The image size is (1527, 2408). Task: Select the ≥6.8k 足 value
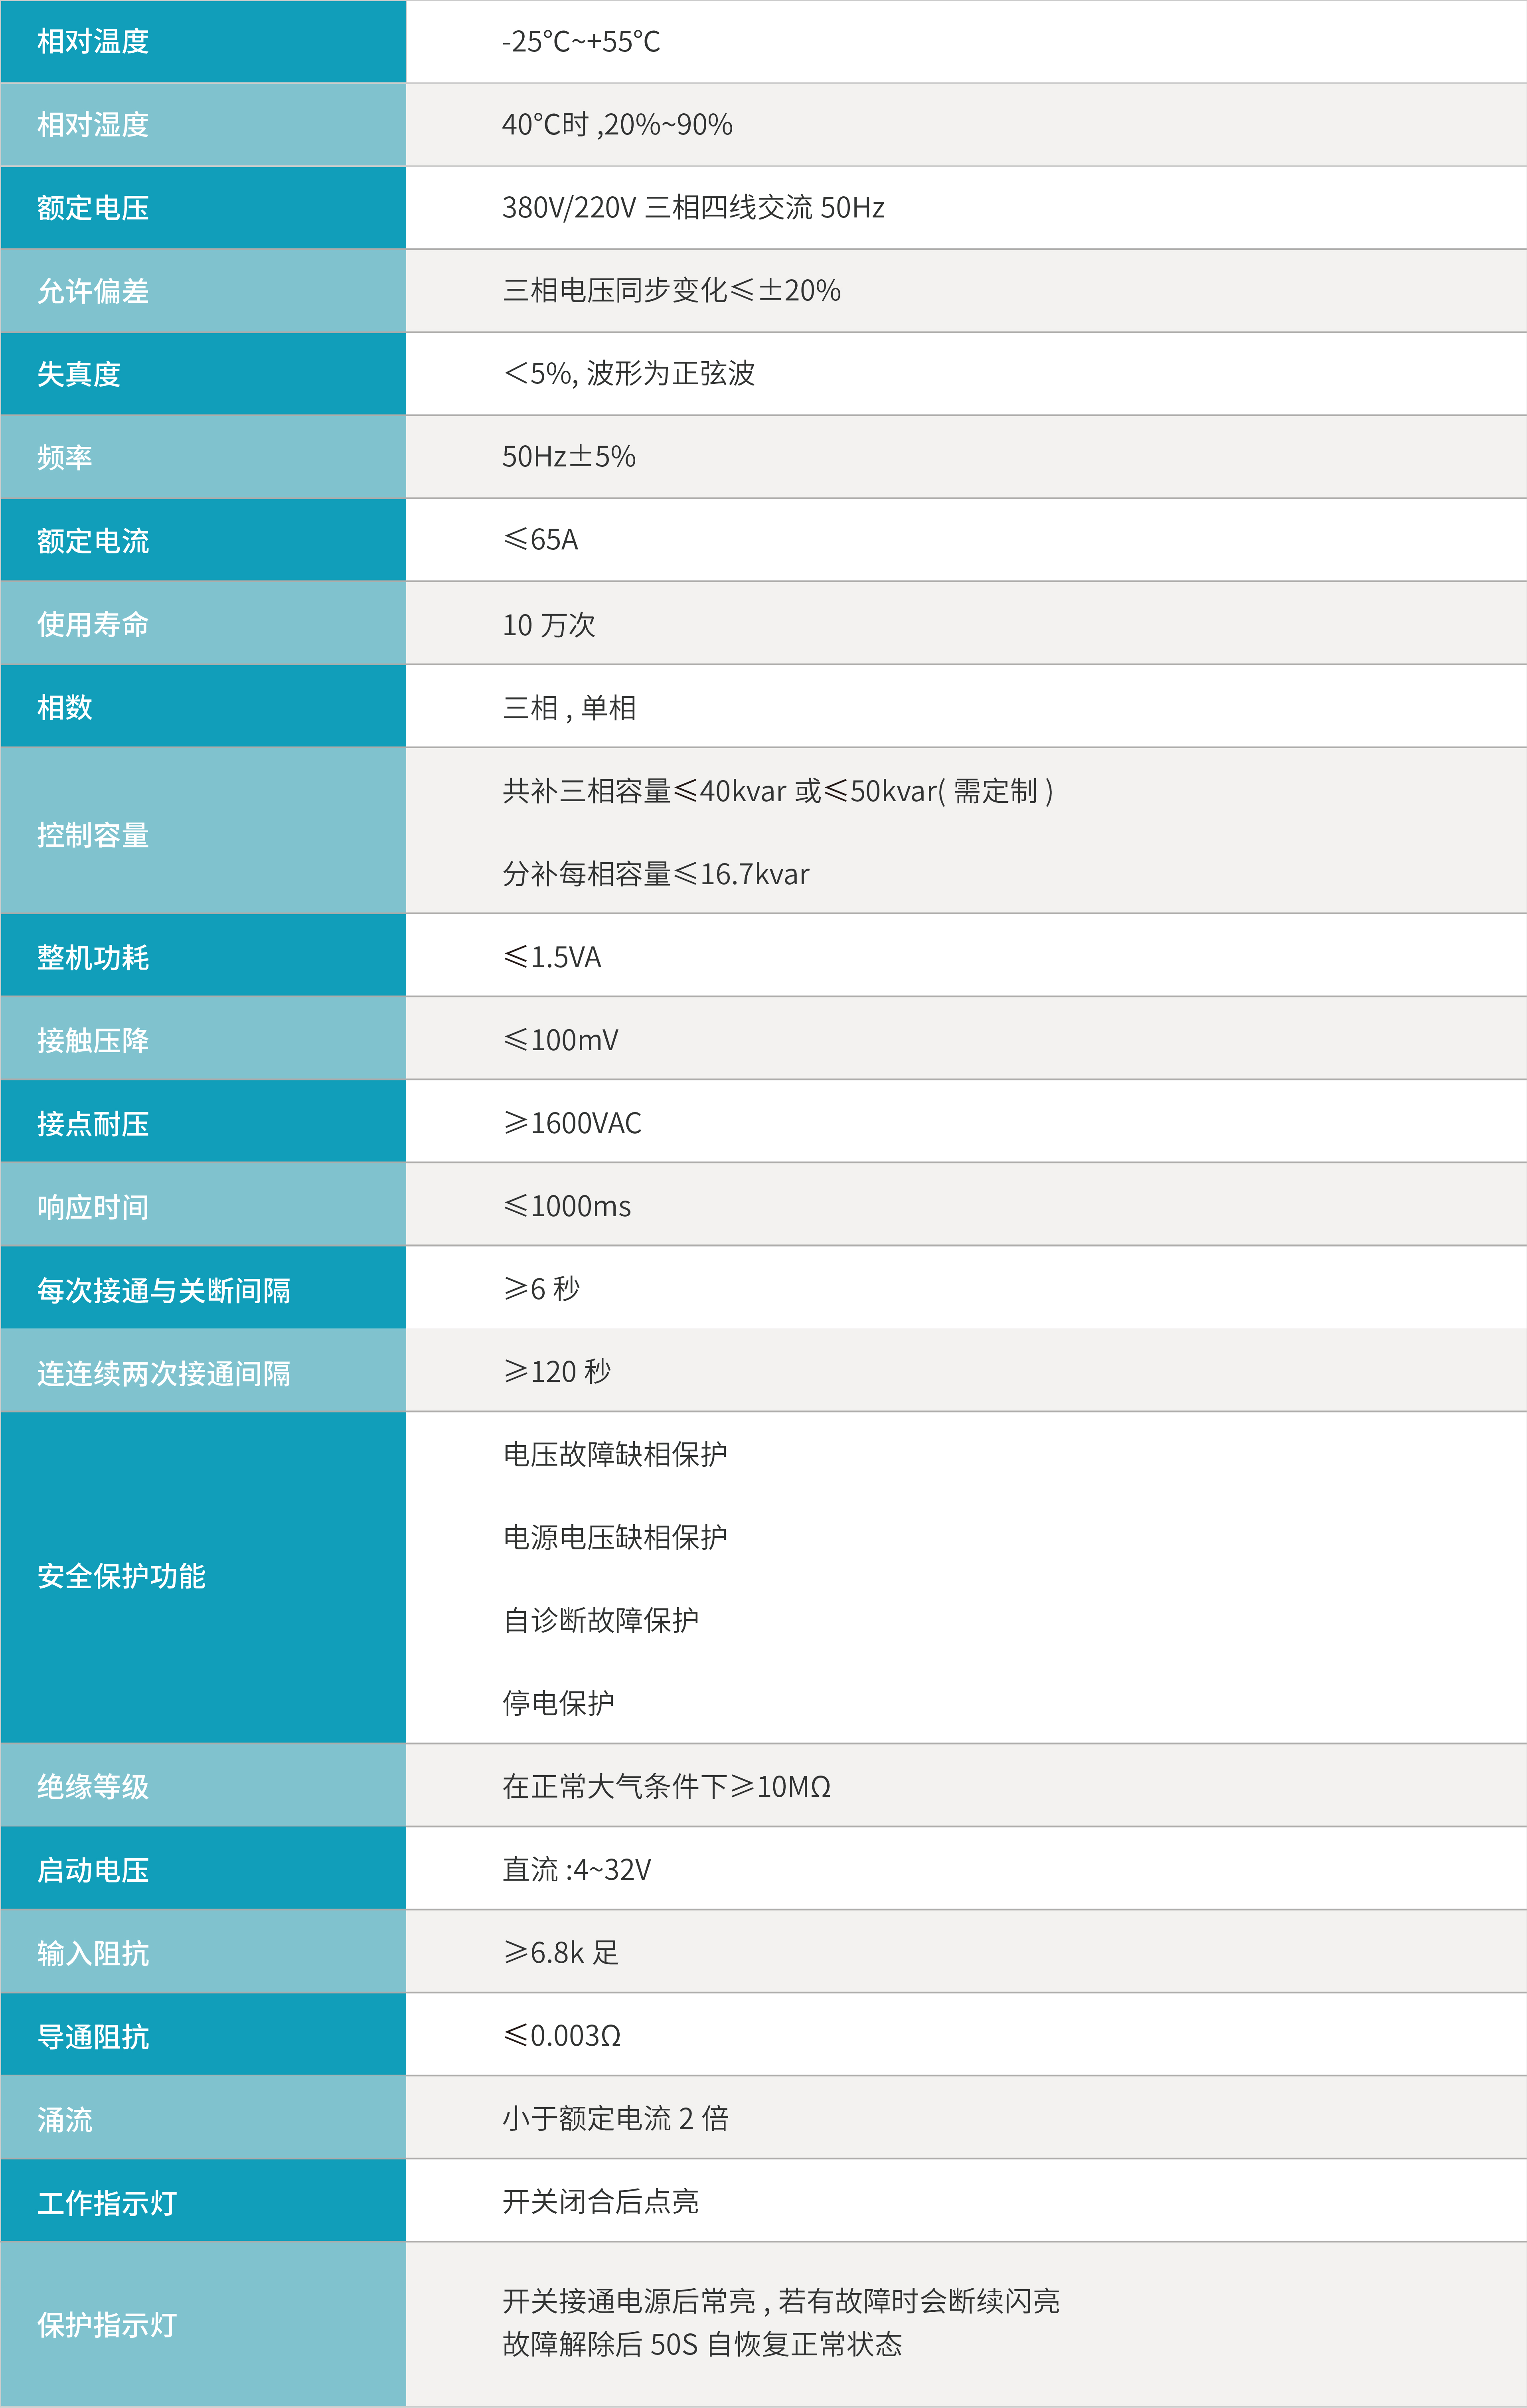pyautogui.click(x=561, y=1952)
